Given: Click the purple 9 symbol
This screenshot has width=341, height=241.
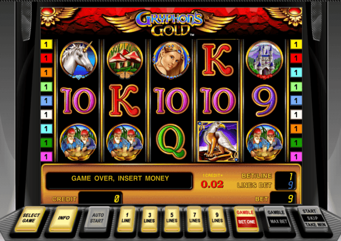Looking at the screenshot, I should tap(264, 100).
